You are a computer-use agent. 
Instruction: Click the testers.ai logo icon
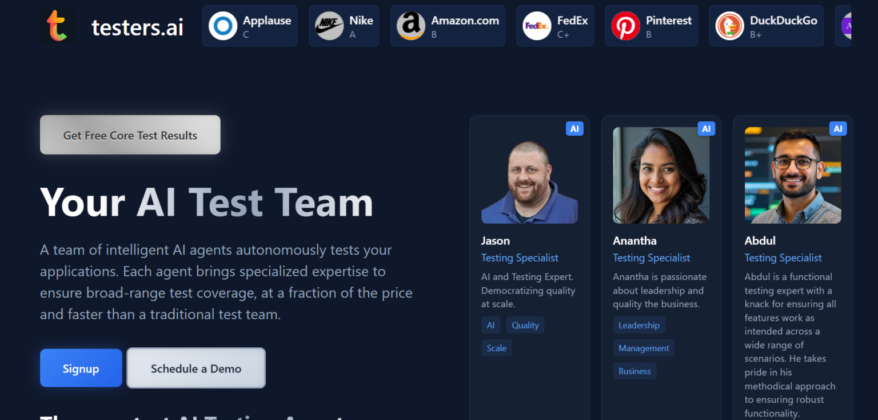[57, 26]
